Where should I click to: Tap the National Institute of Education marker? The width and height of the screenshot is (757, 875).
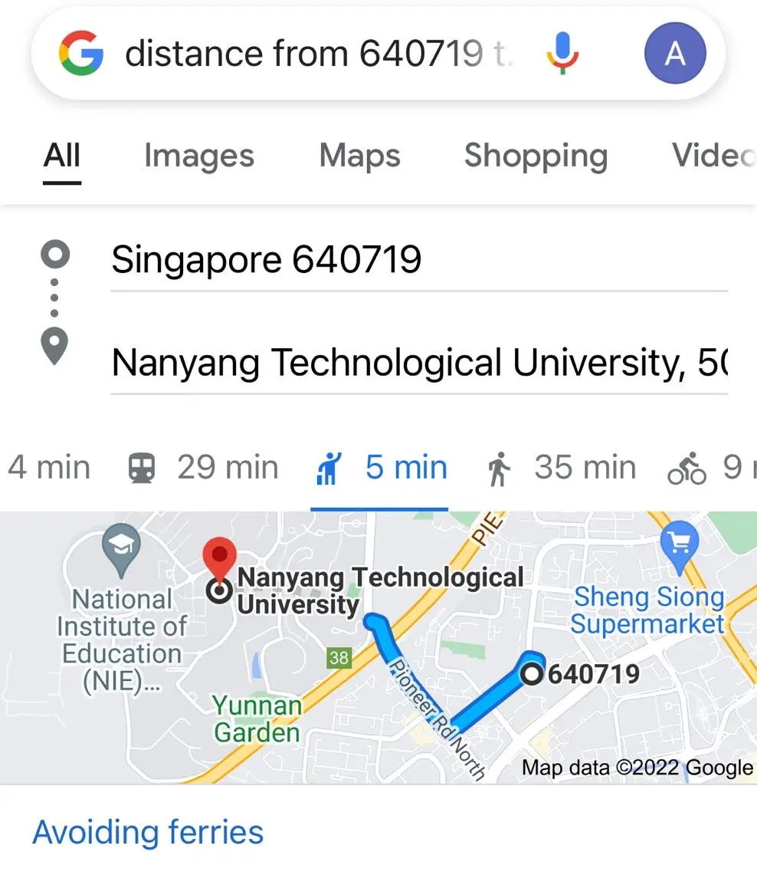click(121, 549)
